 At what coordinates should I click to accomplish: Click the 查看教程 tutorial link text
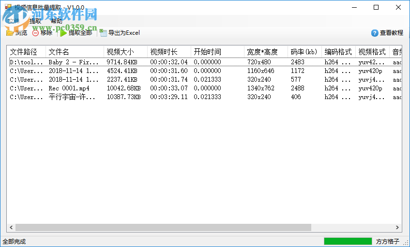pos(392,33)
